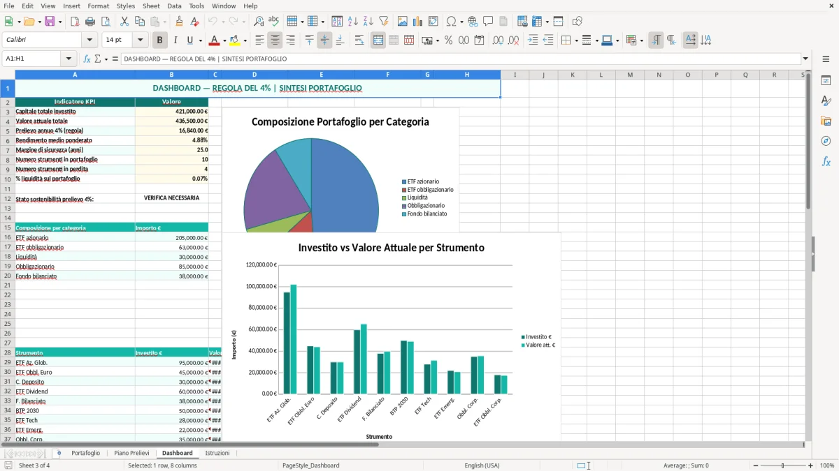
Task: Expand the underline style dropdown arrow
Action: click(200, 40)
